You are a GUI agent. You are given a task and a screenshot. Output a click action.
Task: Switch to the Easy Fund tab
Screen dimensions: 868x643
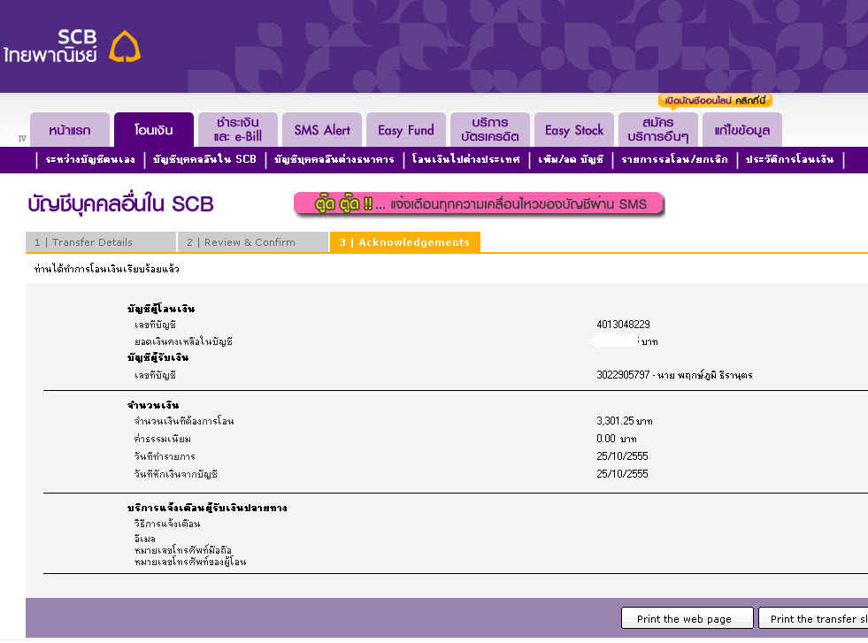pyautogui.click(x=406, y=130)
